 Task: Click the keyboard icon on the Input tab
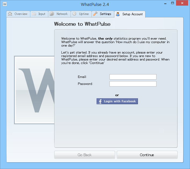coord(34,14)
